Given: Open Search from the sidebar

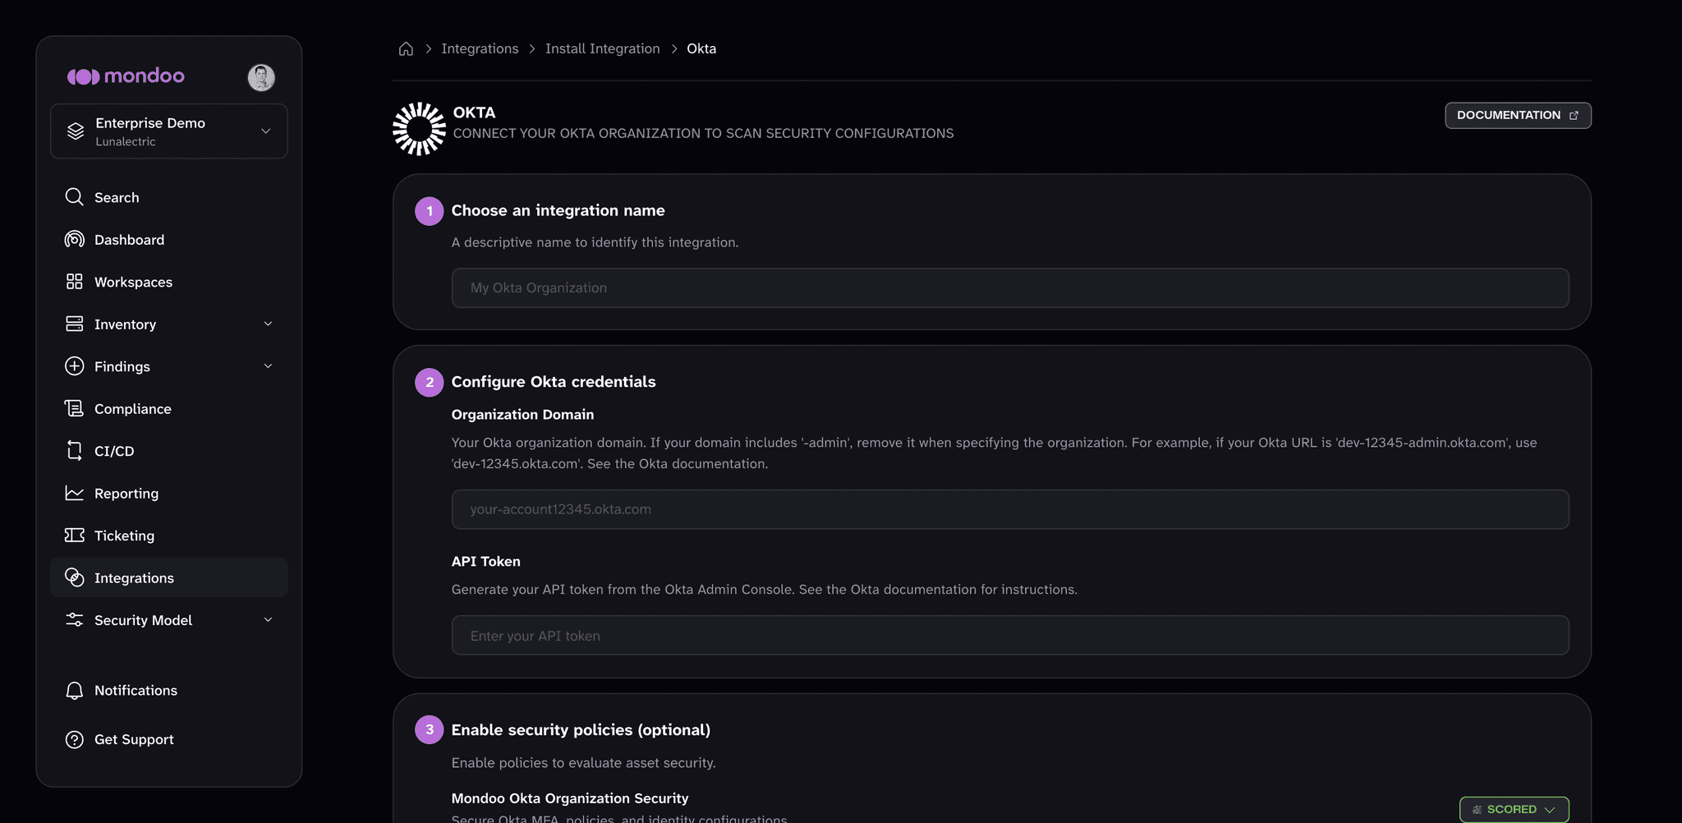Looking at the screenshot, I should point(169,197).
